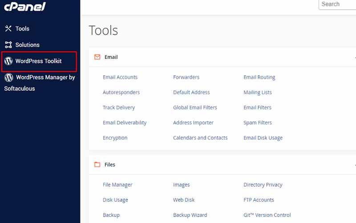Screen dimensions: 356x223
Task: Open Address Importer
Action: 193,123
